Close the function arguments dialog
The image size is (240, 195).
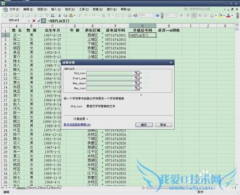171,62
